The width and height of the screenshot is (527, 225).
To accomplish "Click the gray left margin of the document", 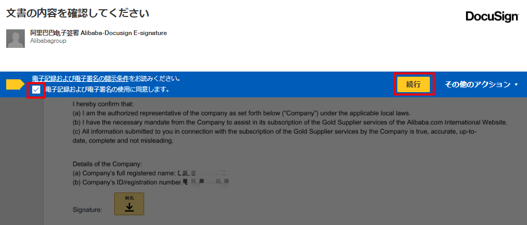I will (x=22, y=161).
